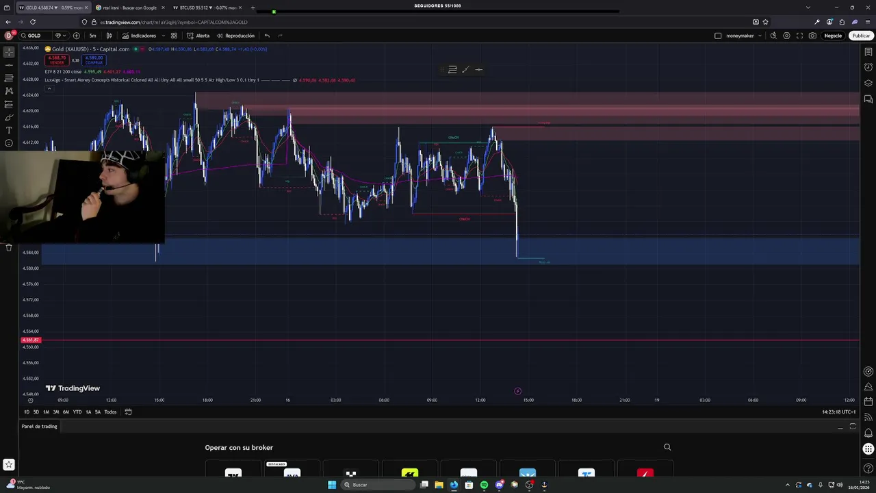The height and width of the screenshot is (493, 876).
Task: Select the 1M date range
Action: pyautogui.click(x=46, y=412)
